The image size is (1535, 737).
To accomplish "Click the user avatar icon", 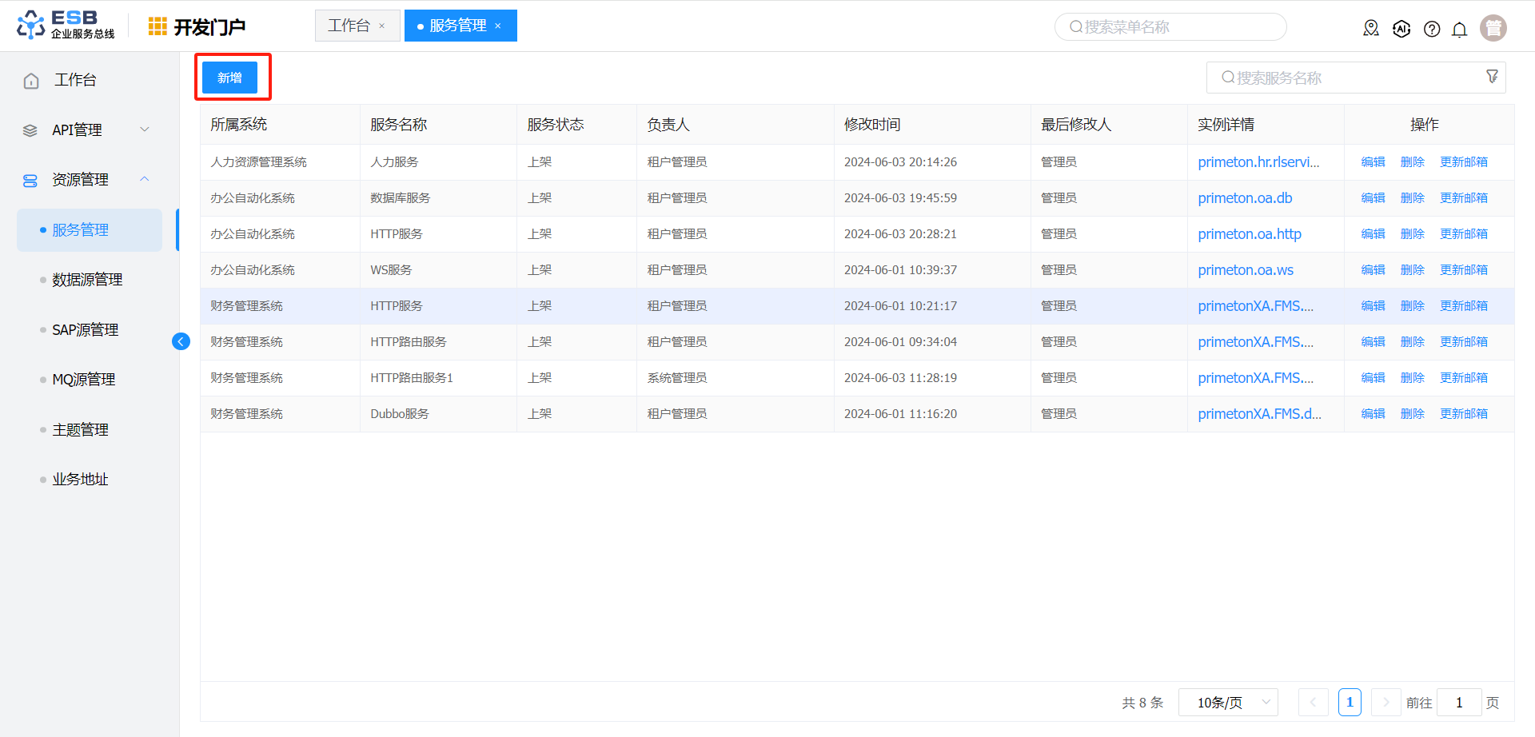I will (1493, 28).
